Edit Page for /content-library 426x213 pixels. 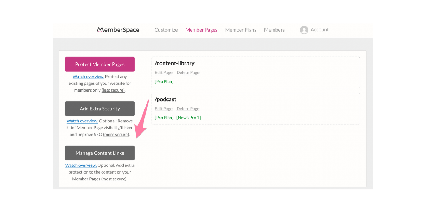[x=164, y=73]
